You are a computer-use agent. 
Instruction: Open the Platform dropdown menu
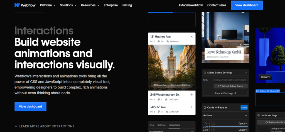click(48, 5)
